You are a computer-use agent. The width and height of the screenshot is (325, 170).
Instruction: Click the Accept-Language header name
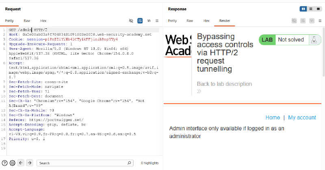pyautogui.click(x=27, y=129)
